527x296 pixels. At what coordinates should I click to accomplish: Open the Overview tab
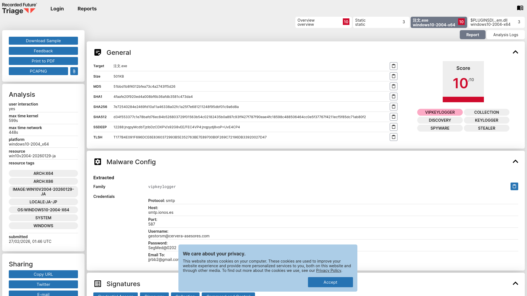click(323, 22)
